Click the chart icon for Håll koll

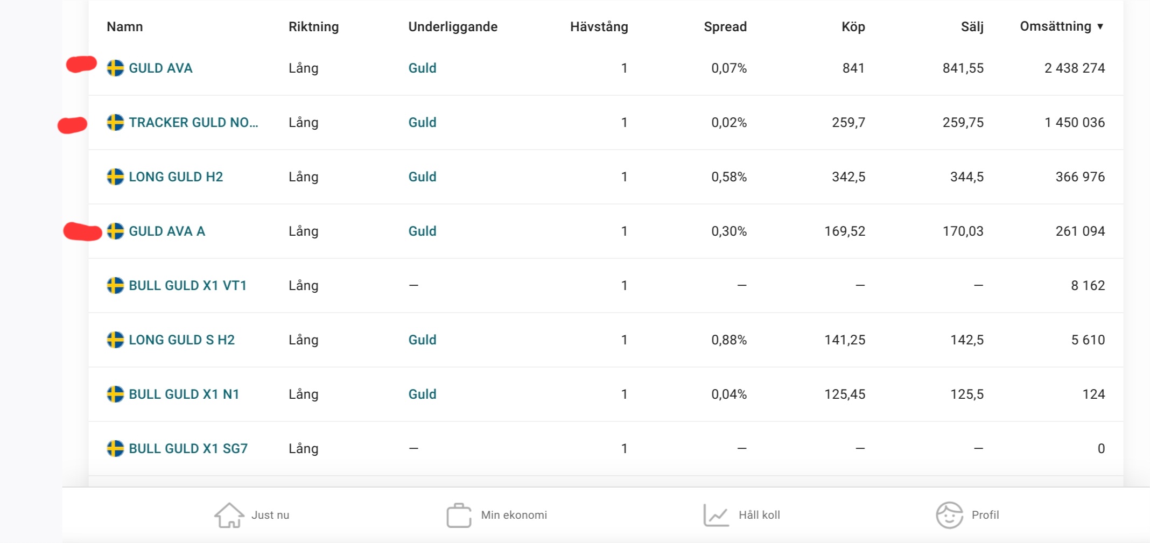pyautogui.click(x=716, y=515)
